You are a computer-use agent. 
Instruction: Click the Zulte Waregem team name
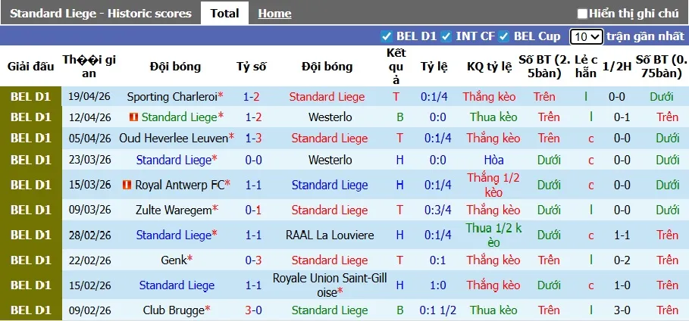(171, 210)
